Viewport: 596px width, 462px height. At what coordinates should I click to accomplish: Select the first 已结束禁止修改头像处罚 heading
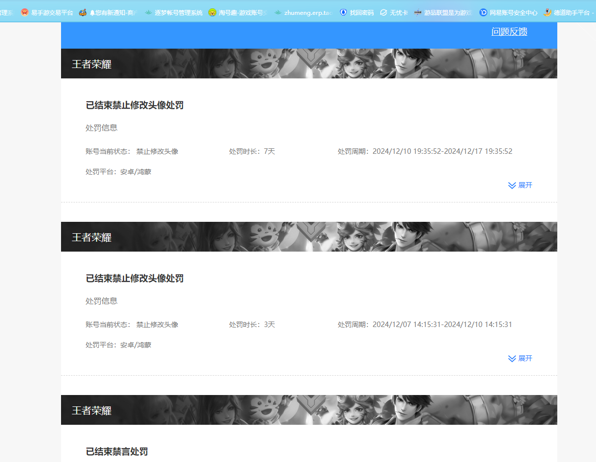click(x=134, y=105)
